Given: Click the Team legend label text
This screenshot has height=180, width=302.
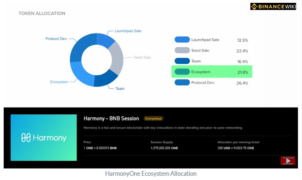Looking at the screenshot, I should pos(196,61).
